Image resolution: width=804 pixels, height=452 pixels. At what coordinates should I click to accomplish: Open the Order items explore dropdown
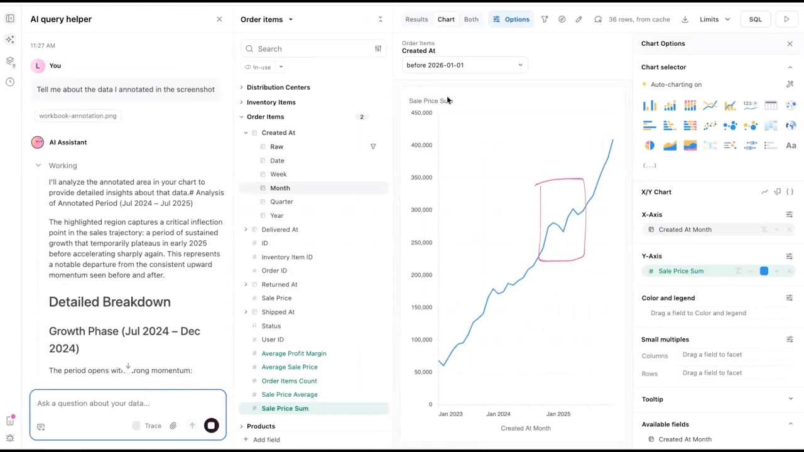tap(266, 19)
